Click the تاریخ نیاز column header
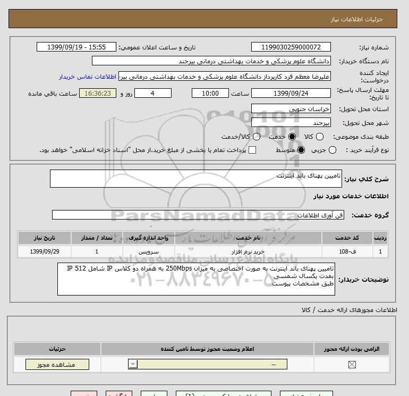The height and width of the screenshot is (396, 409). point(45,238)
